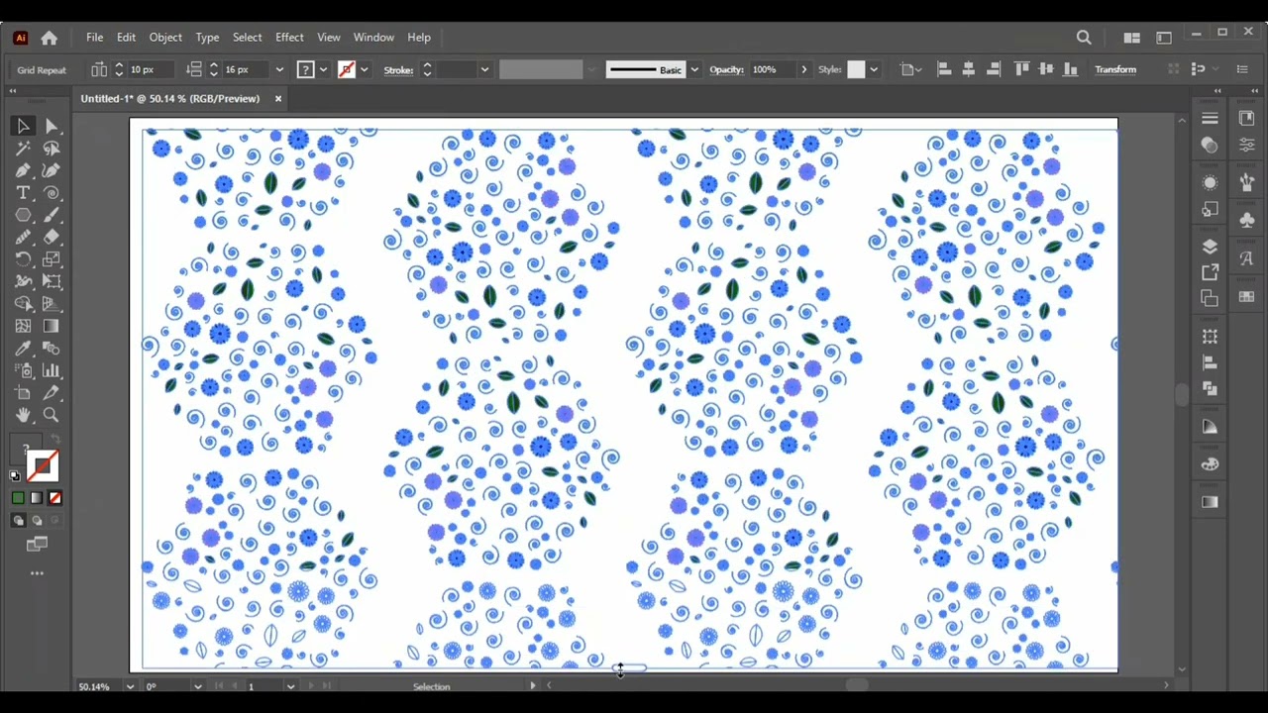
Task: Select the Spiral tool
Action: pos(52,193)
